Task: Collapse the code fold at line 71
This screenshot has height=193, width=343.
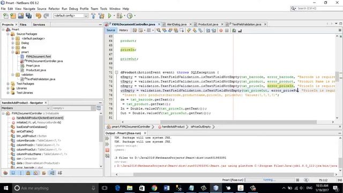Action: (x=117, y=72)
